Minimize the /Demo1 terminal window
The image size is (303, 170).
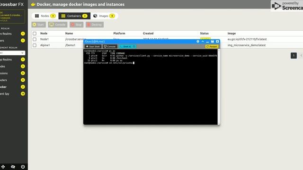207,42
